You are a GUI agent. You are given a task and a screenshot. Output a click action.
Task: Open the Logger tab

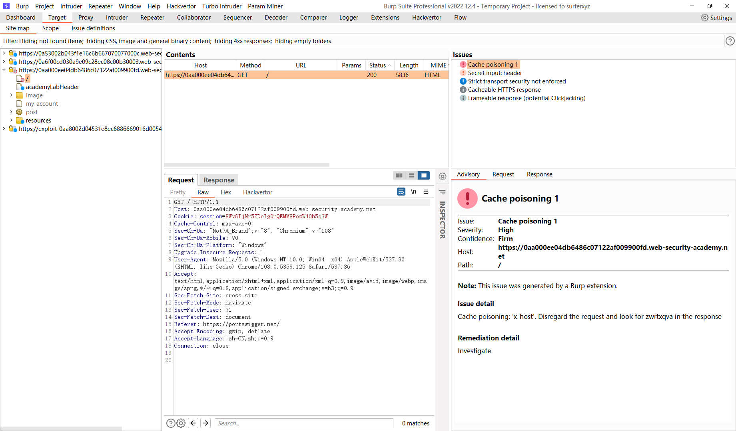coord(349,17)
